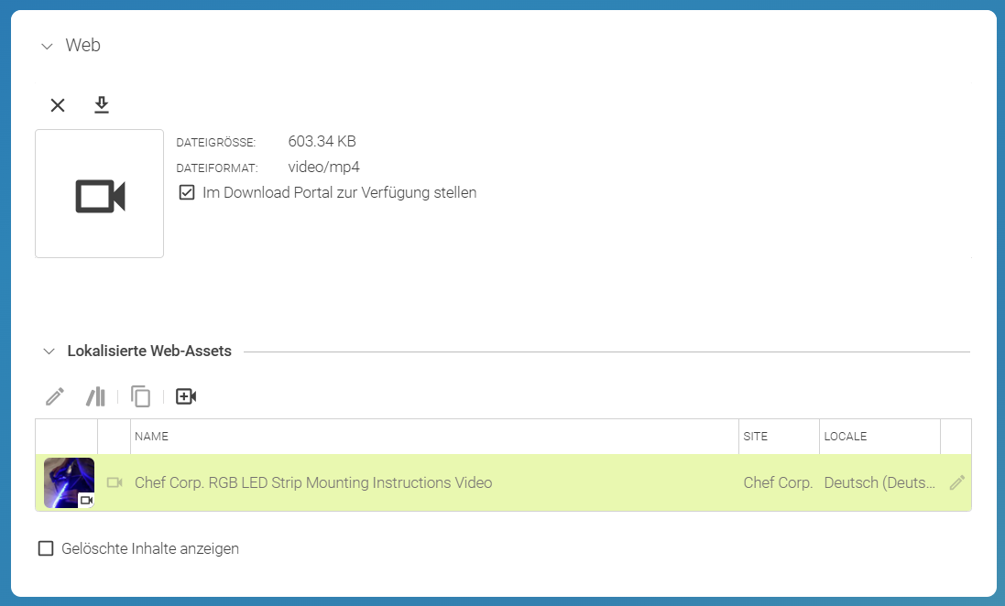Remove the web video with X icon
This screenshot has height=606, width=1005.
58,105
